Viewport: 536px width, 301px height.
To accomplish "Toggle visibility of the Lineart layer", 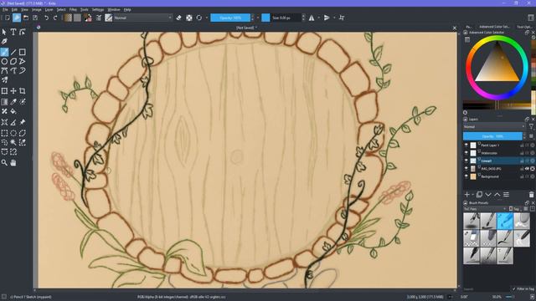I will click(x=466, y=161).
